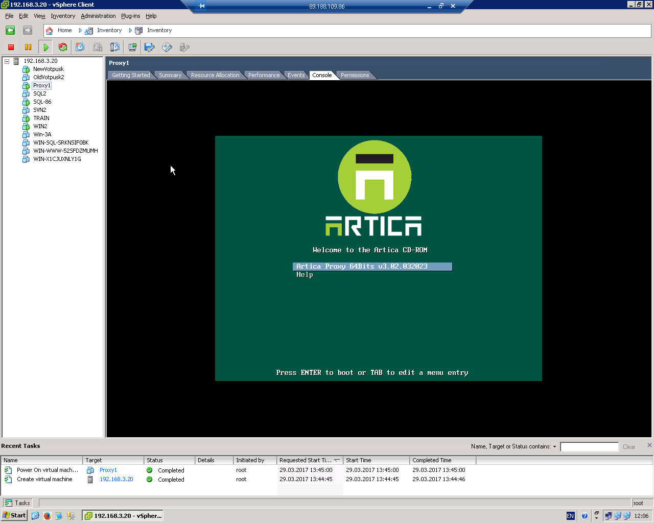The width and height of the screenshot is (654, 523).
Task: Switch to the Permissions tab
Action: (x=355, y=75)
